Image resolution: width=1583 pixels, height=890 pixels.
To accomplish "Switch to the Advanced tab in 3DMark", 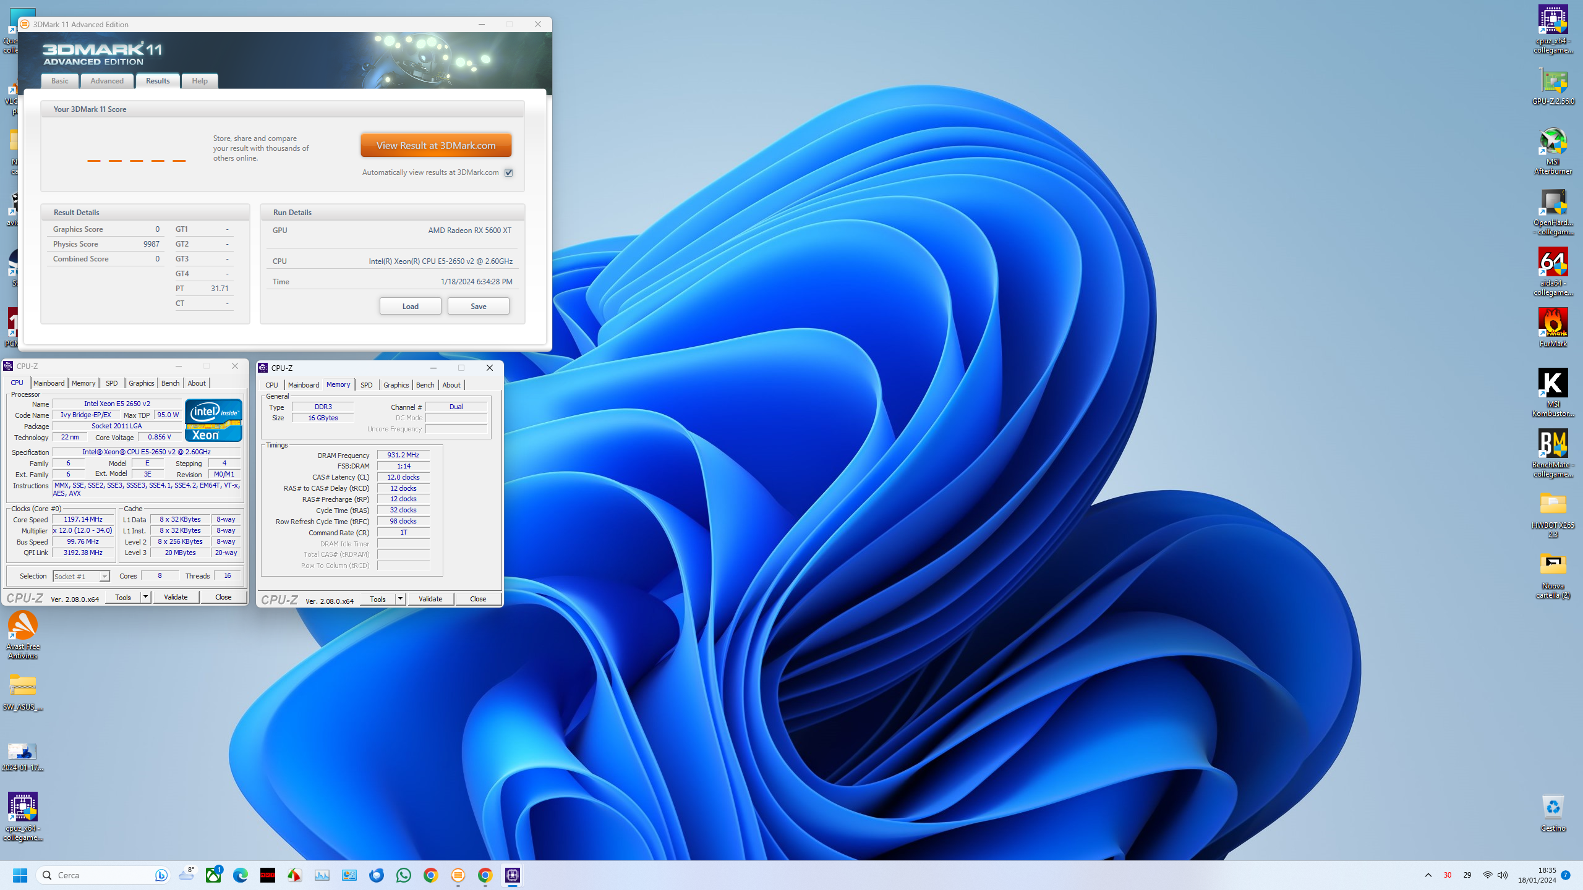I will (x=107, y=81).
